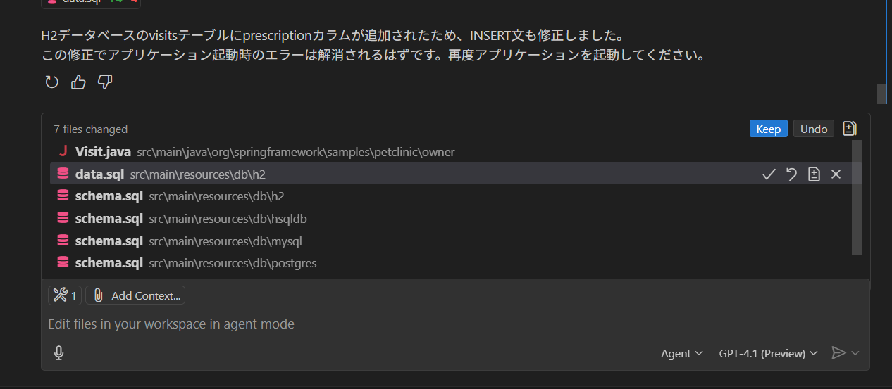Click the Visit.java Java file icon
The height and width of the screenshot is (389, 892).
tap(63, 151)
